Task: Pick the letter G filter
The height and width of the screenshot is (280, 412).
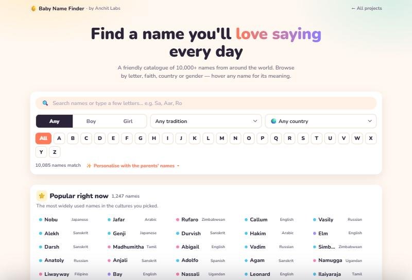Action: [x=141, y=138]
